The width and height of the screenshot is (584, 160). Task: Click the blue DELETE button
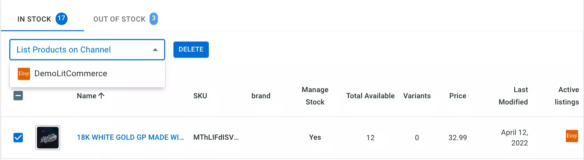(x=191, y=50)
